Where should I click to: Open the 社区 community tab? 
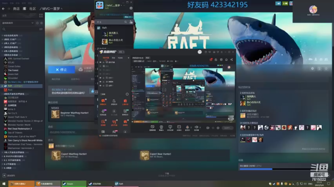(x=33, y=9)
